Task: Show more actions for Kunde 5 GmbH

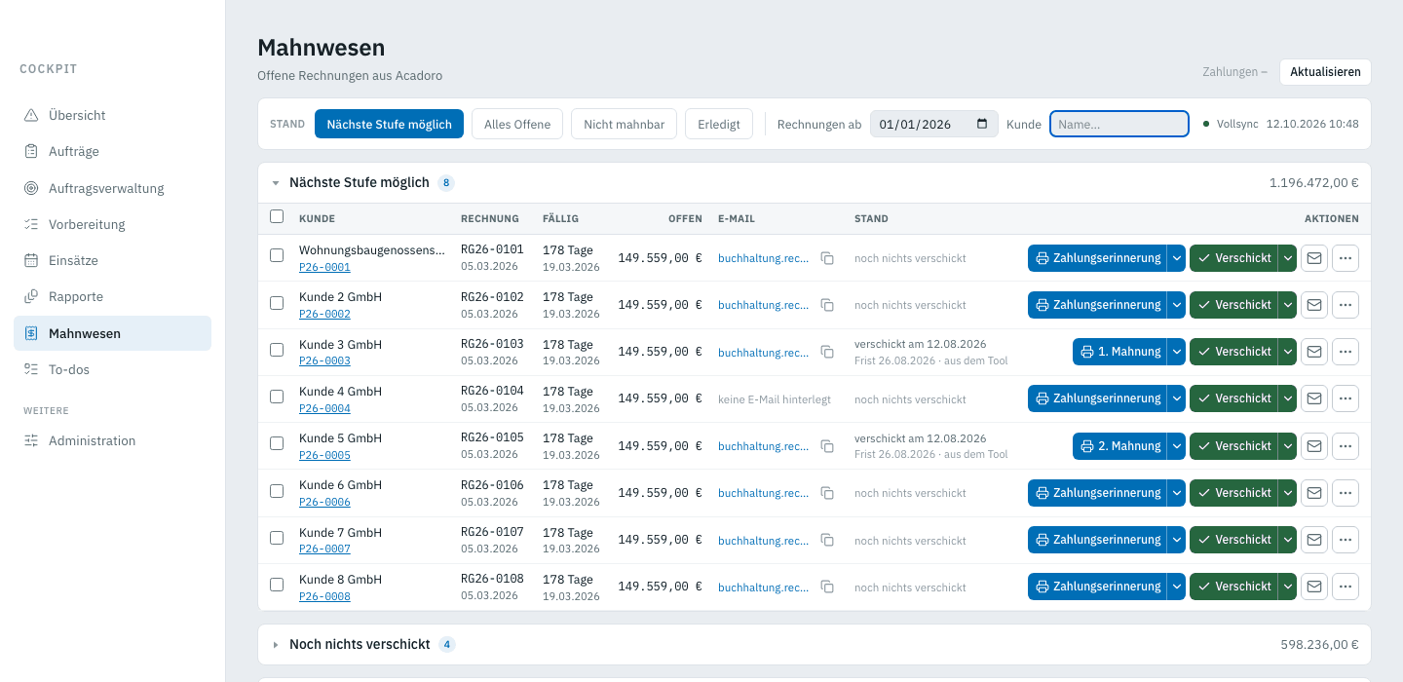Action: (1346, 446)
